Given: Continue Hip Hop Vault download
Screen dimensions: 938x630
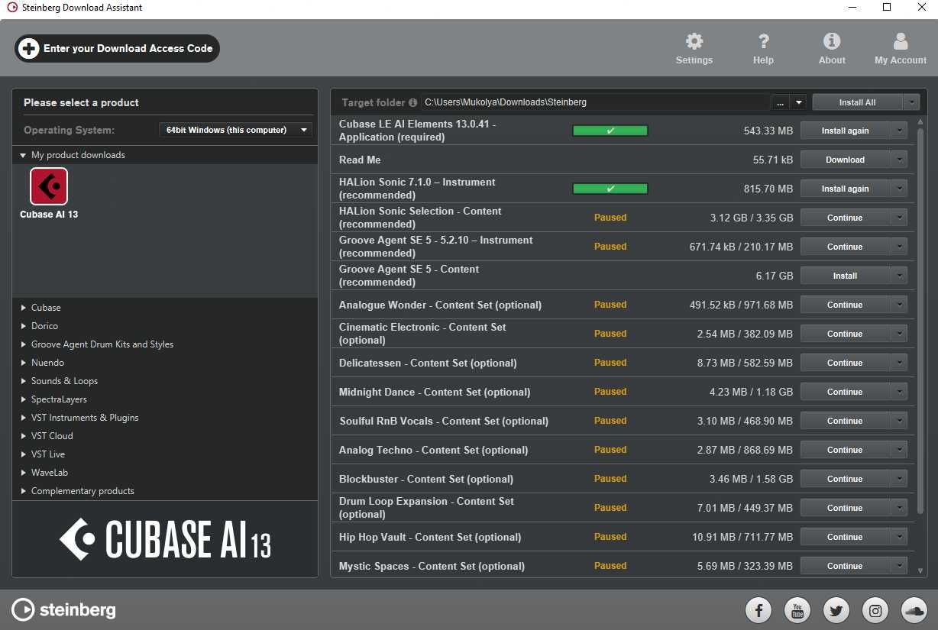Looking at the screenshot, I should [845, 537].
